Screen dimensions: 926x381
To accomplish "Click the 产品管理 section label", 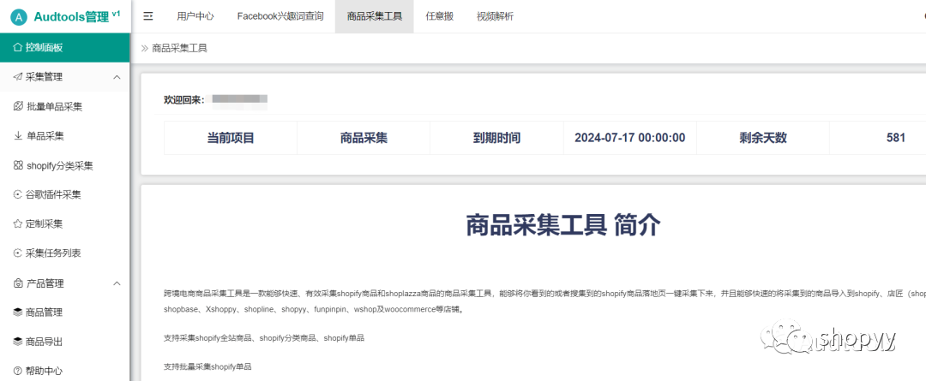I will pos(45,283).
